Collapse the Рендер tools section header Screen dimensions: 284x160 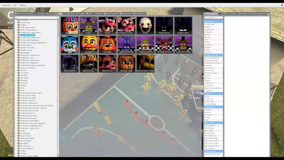[x=213, y=94]
